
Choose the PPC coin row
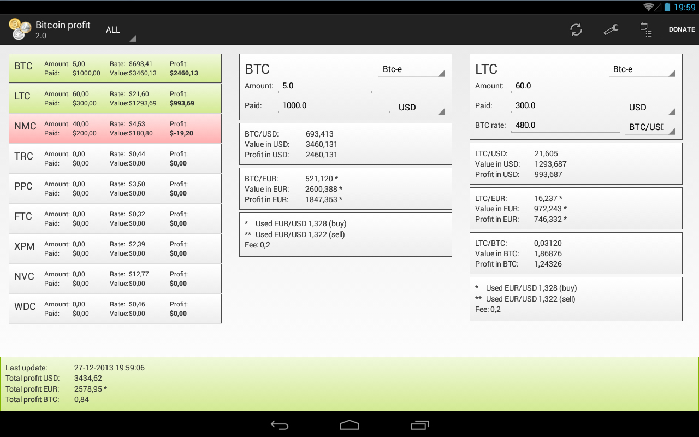pyautogui.click(x=115, y=188)
